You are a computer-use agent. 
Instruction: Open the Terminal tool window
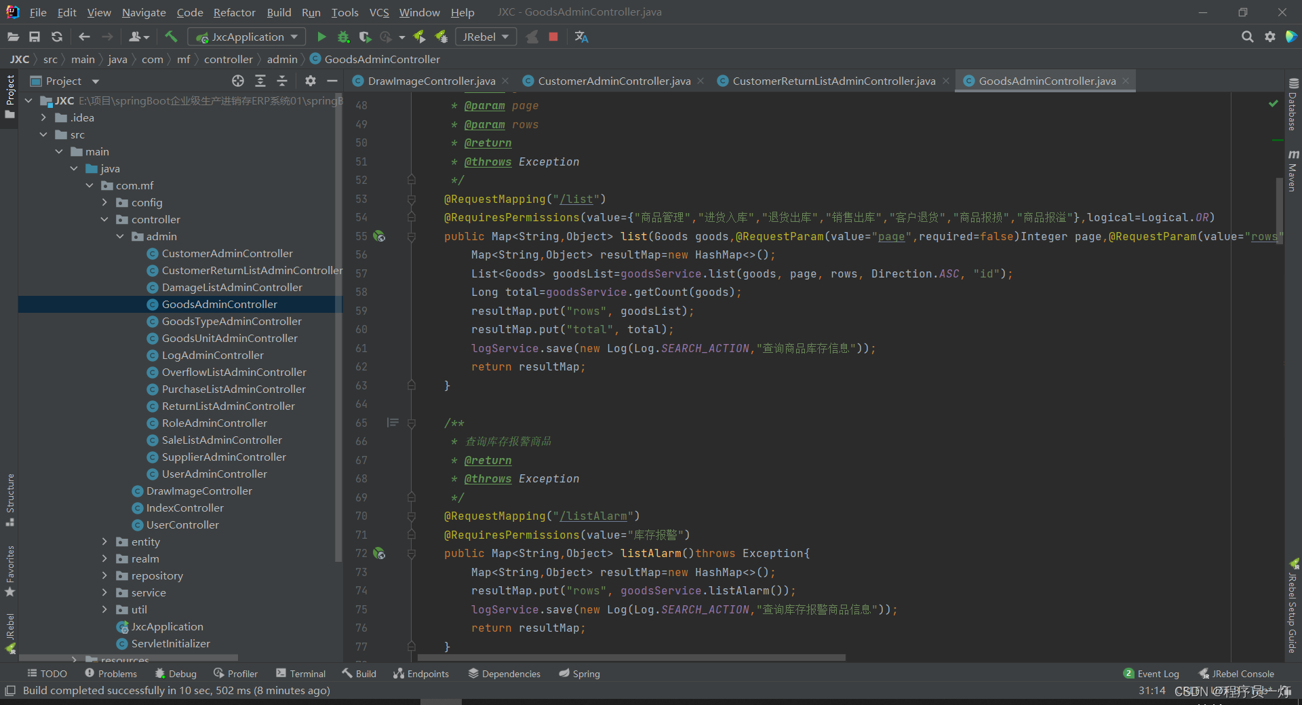click(300, 674)
